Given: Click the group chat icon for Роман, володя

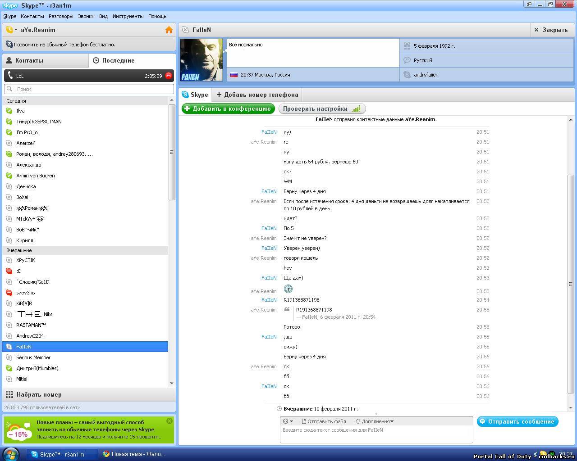Looking at the screenshot, I should coord(9,154).
